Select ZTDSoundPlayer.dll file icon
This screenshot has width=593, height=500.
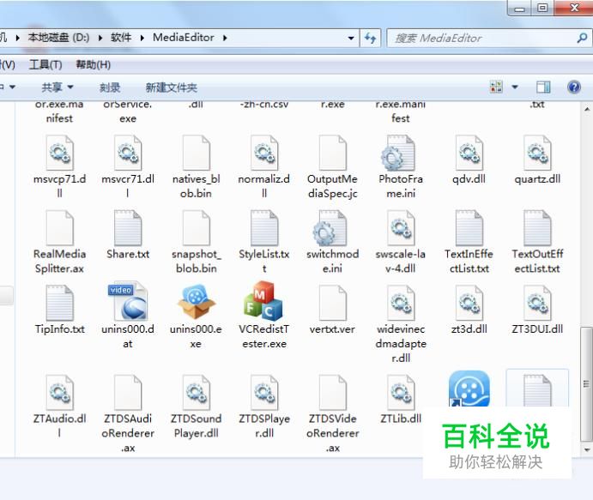[x=196, y=392]
